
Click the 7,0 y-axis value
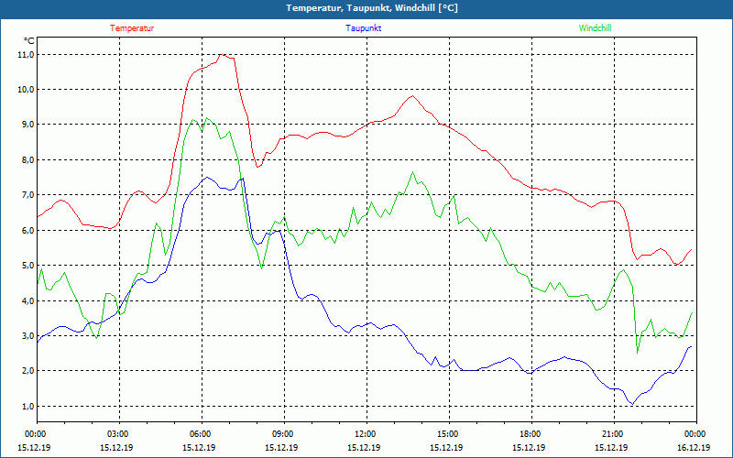[28, 195]
